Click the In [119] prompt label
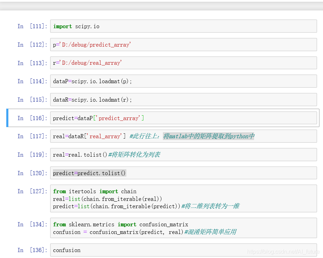 (x=32, y=155)
